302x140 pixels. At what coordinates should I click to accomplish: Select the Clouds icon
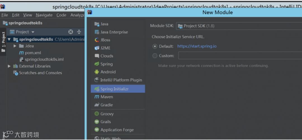(96, 56)
